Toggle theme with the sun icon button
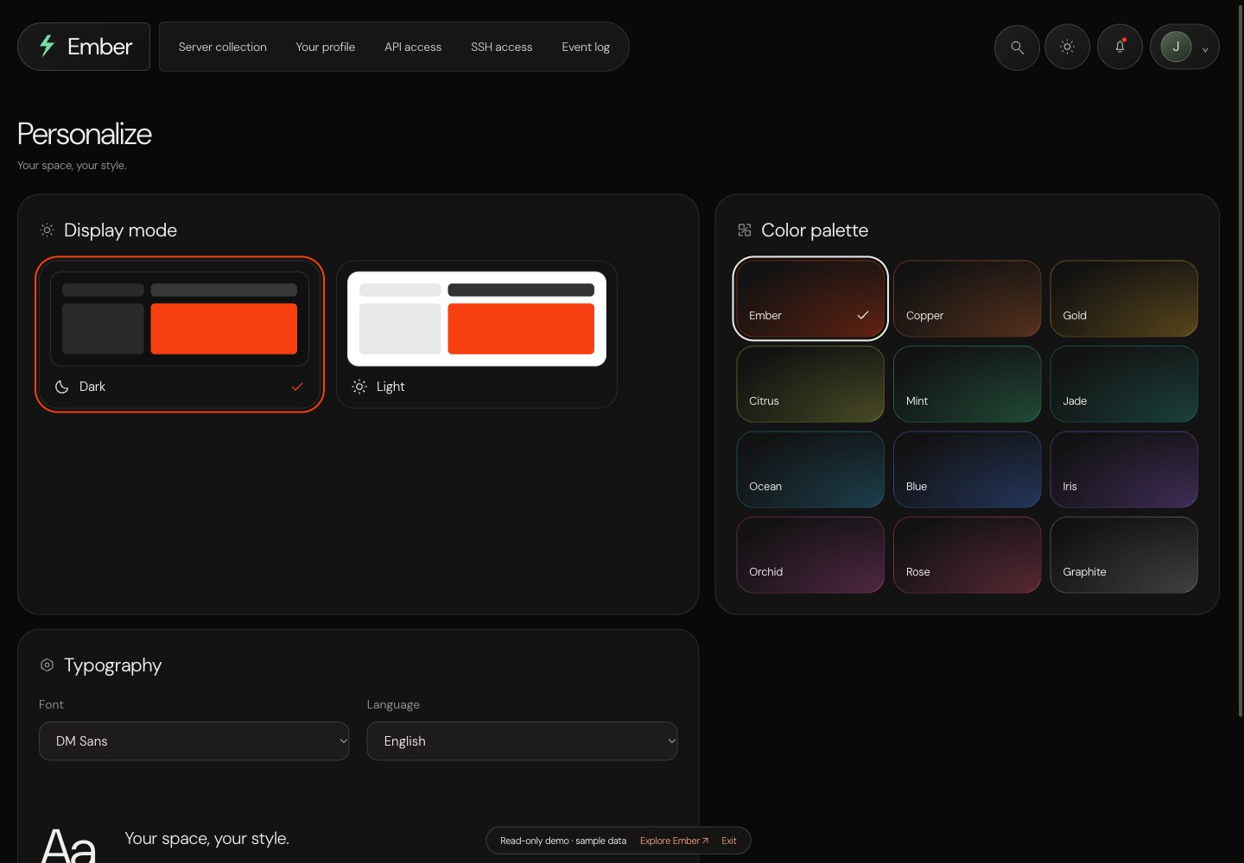 [1068, 47]
